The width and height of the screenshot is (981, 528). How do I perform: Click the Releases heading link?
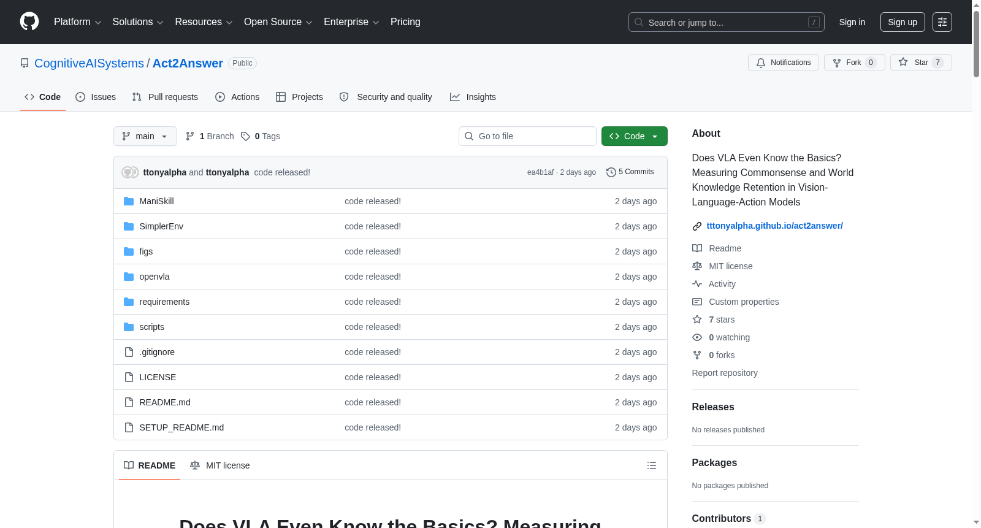(713, 407)
